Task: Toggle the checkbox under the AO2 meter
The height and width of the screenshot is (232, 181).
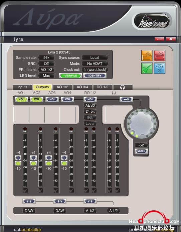Action: click(x=41, y=190)
